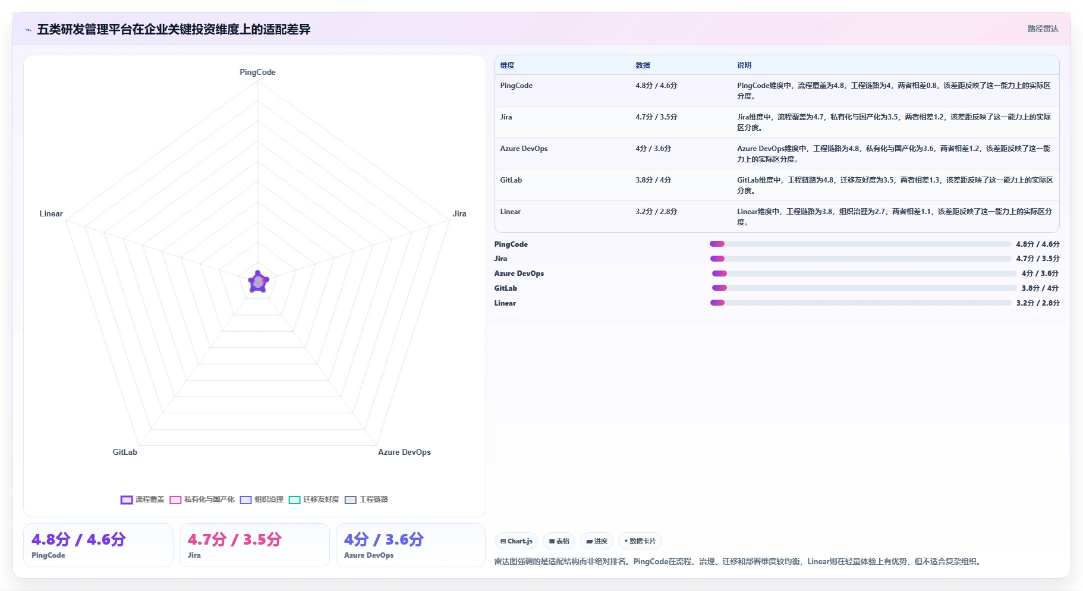Click the 路径雷达 label
This screenshot has width=1083, height=591.
point(1043,29)
